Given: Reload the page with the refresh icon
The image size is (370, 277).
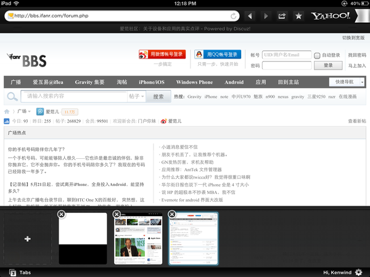Looking at the screenshot, I should click(x=233, y=16).
